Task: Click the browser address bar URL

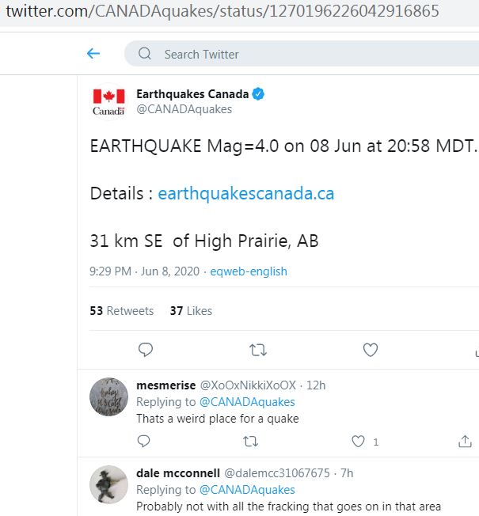Action: tap(222, 13)
